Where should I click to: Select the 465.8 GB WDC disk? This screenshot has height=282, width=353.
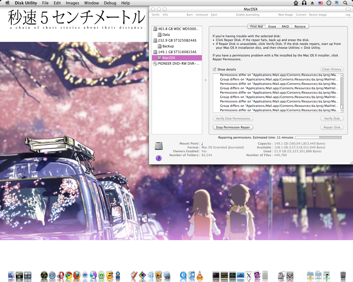click(x=177, y=29)
